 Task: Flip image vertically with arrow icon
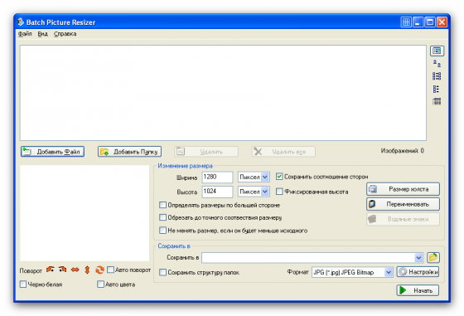tap(87, 270)
